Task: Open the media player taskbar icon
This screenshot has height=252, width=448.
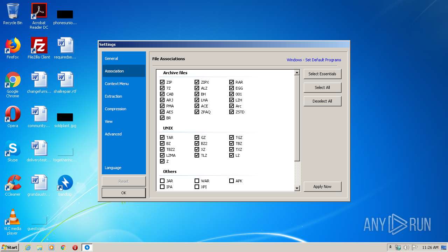Action: [x=51, y=247]
